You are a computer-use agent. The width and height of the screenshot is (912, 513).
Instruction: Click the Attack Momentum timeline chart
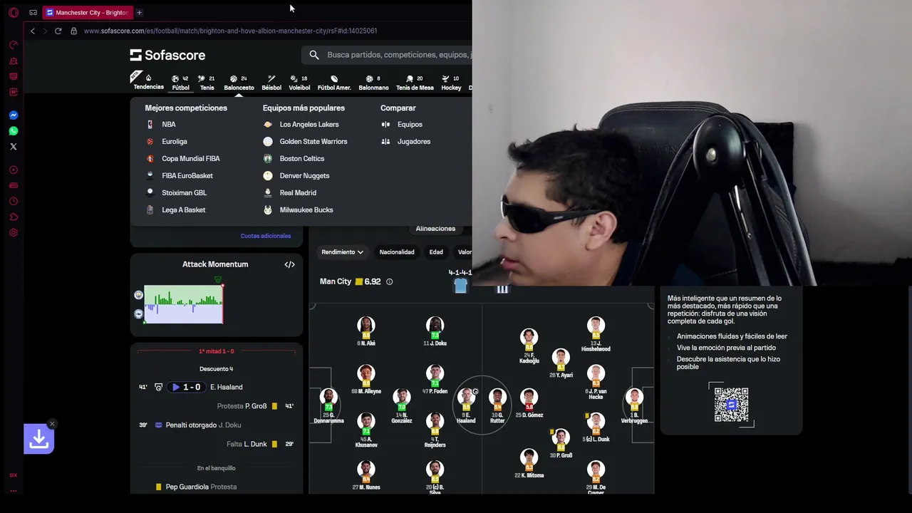pos(184,304)
